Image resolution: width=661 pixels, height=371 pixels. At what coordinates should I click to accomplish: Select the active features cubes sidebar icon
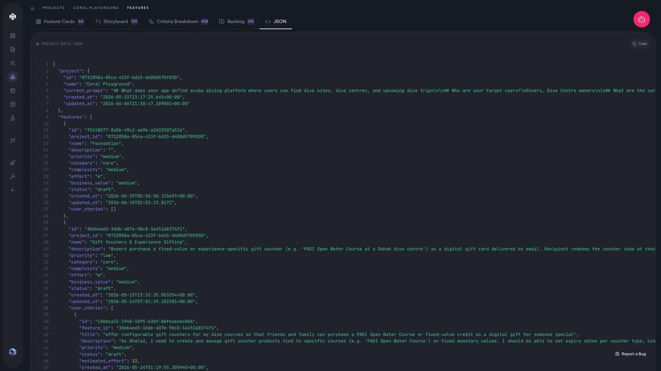click(x=13, y=77)
